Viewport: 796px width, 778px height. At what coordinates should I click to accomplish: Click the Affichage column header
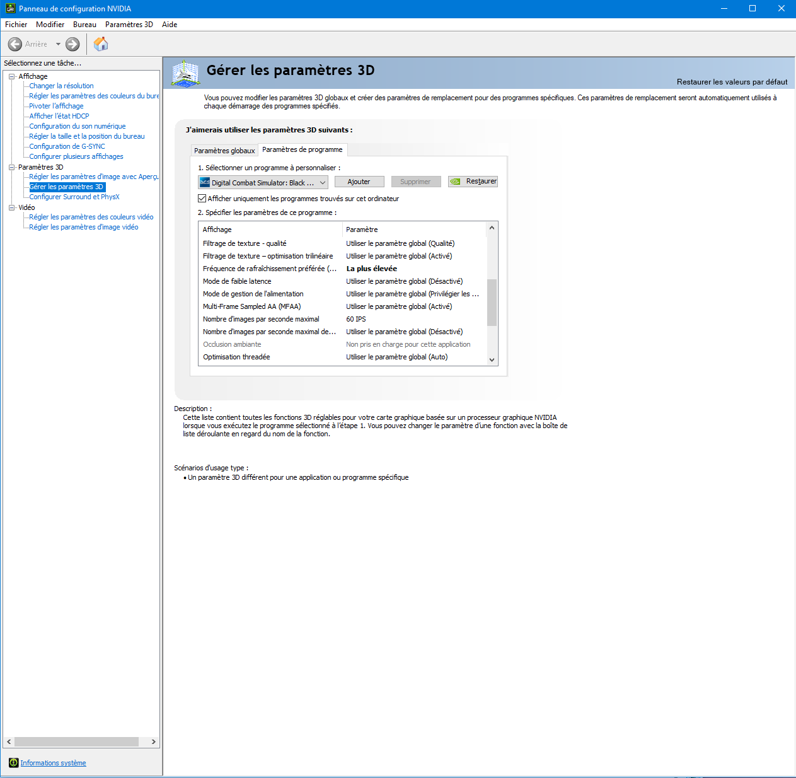(x=271, y=229)
